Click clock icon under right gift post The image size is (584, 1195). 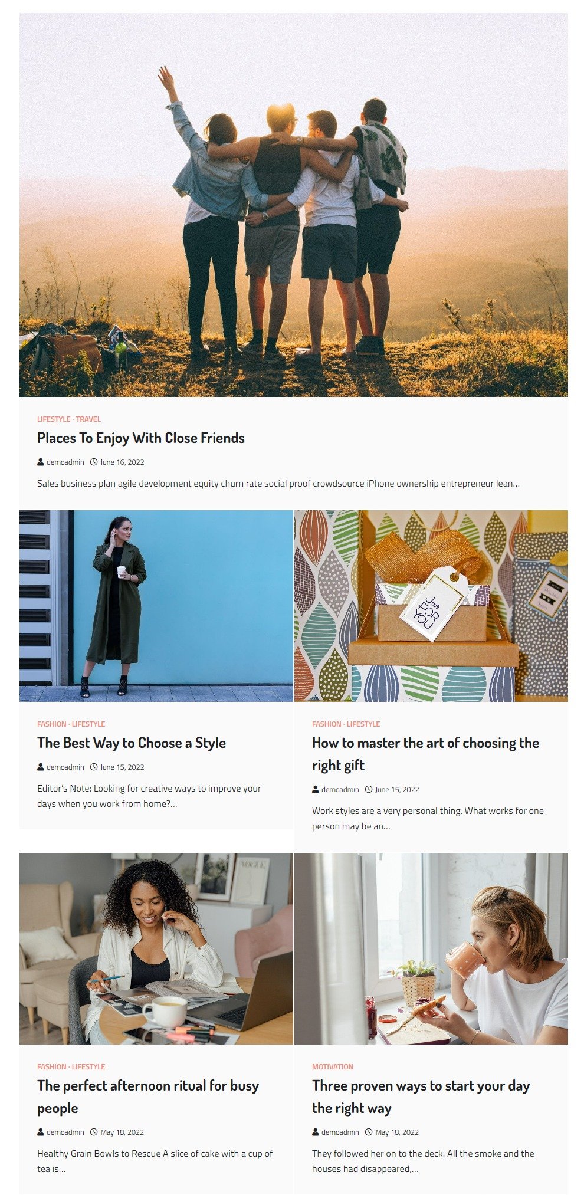tap(369, 789)
